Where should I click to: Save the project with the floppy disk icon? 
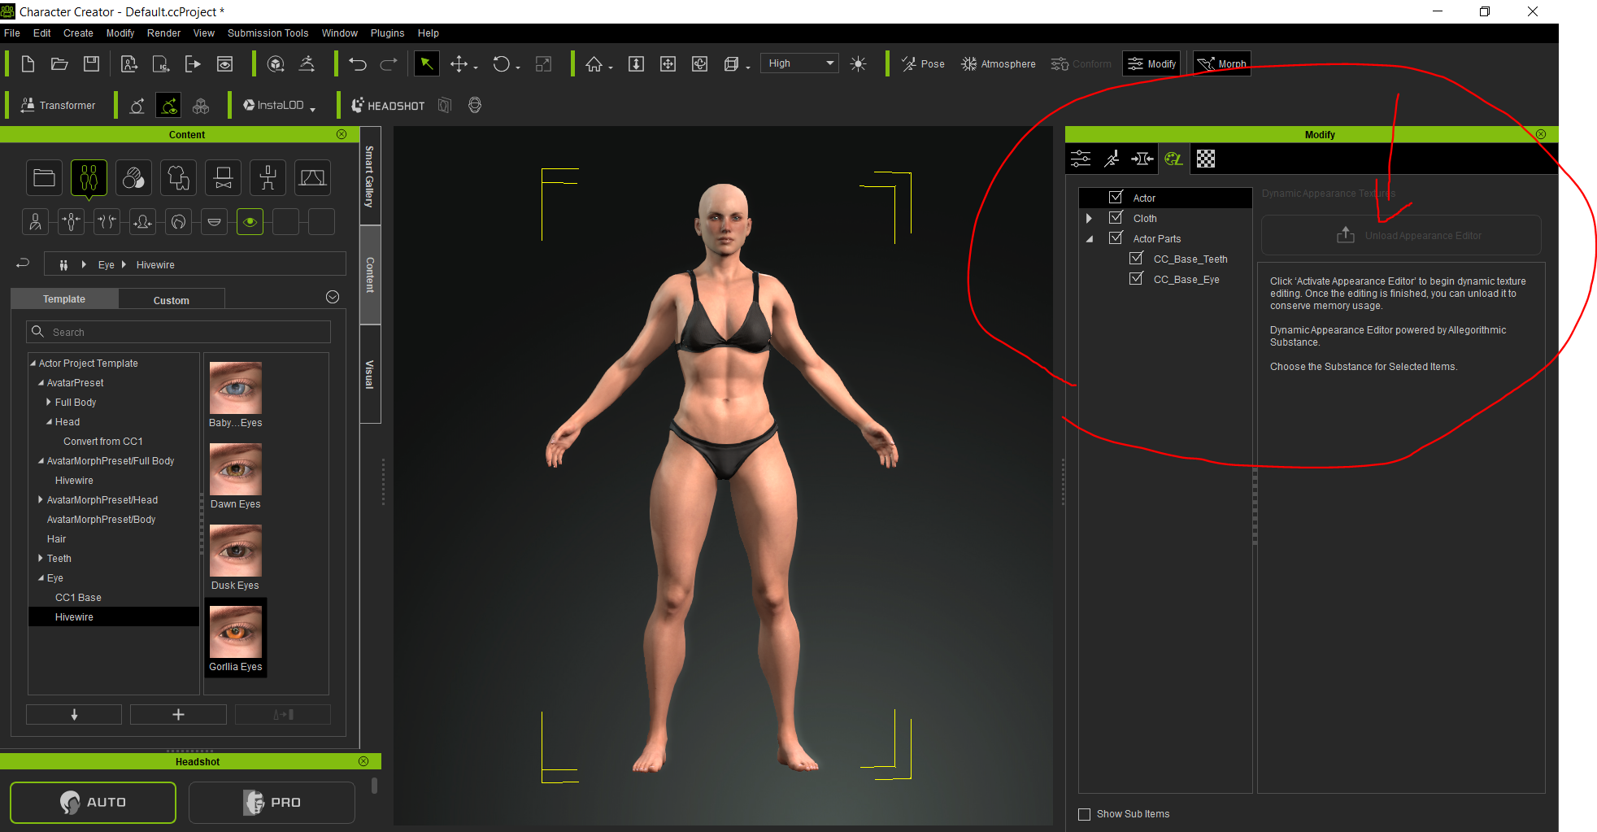pyautogui.click(x=91, y=63)
